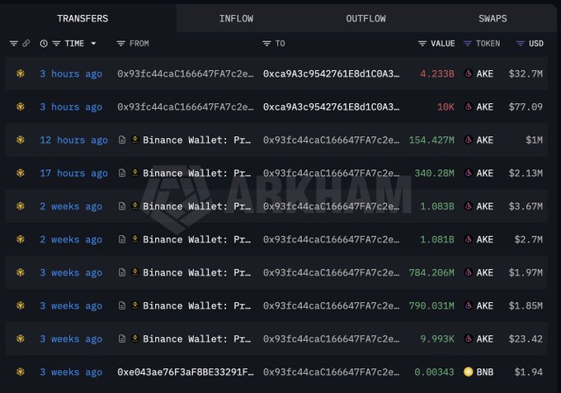Screen dimensions: 561x393
Task: Click the value 784.206M
Action: [431, 272]
